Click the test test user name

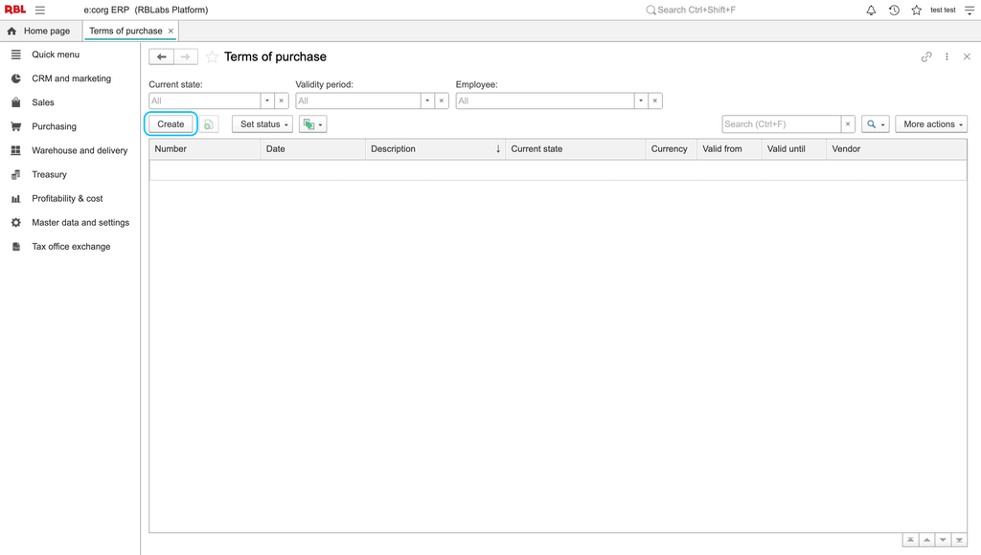tap(943, 10)
